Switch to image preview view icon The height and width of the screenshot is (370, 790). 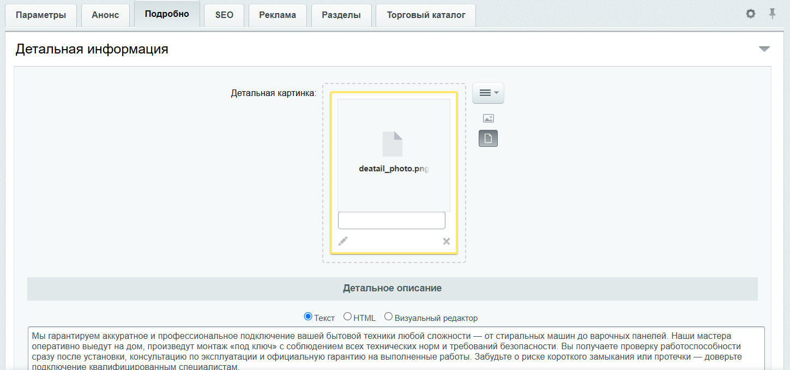tap(488, 118)
